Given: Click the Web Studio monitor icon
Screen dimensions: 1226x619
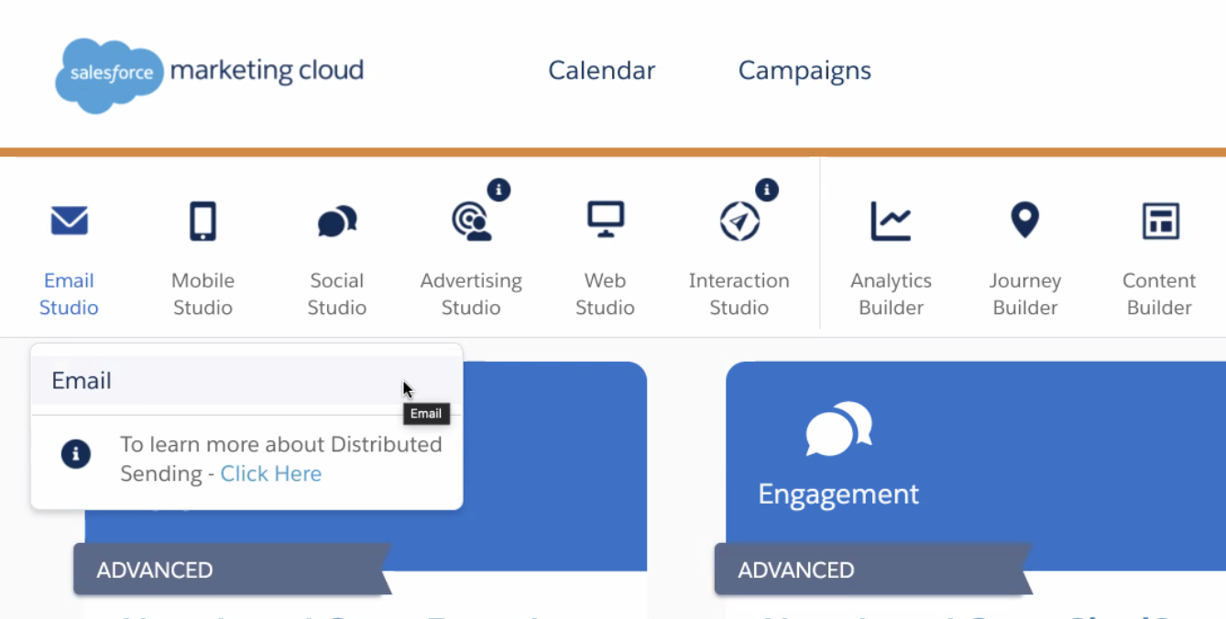Looking at the screenshot, I should click(606, 220).
